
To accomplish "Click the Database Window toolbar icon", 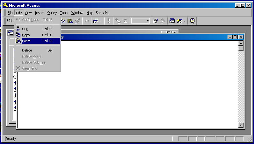I will pyautogui.click(x=172, y=21).
